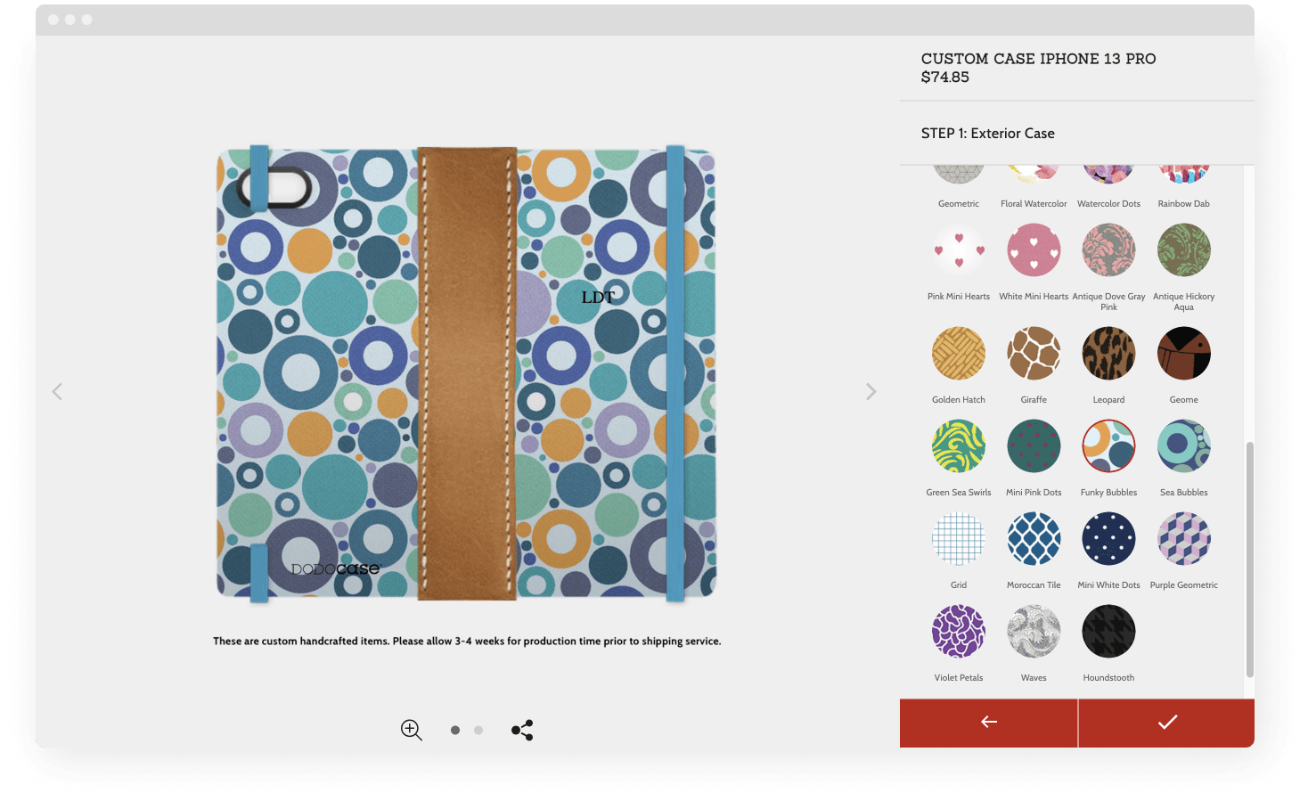This screenshot has height=801, width=1308.
Task: Pick the Moroccan Tile swatch
Action: pyautogui.click(x=1034, y=539)
